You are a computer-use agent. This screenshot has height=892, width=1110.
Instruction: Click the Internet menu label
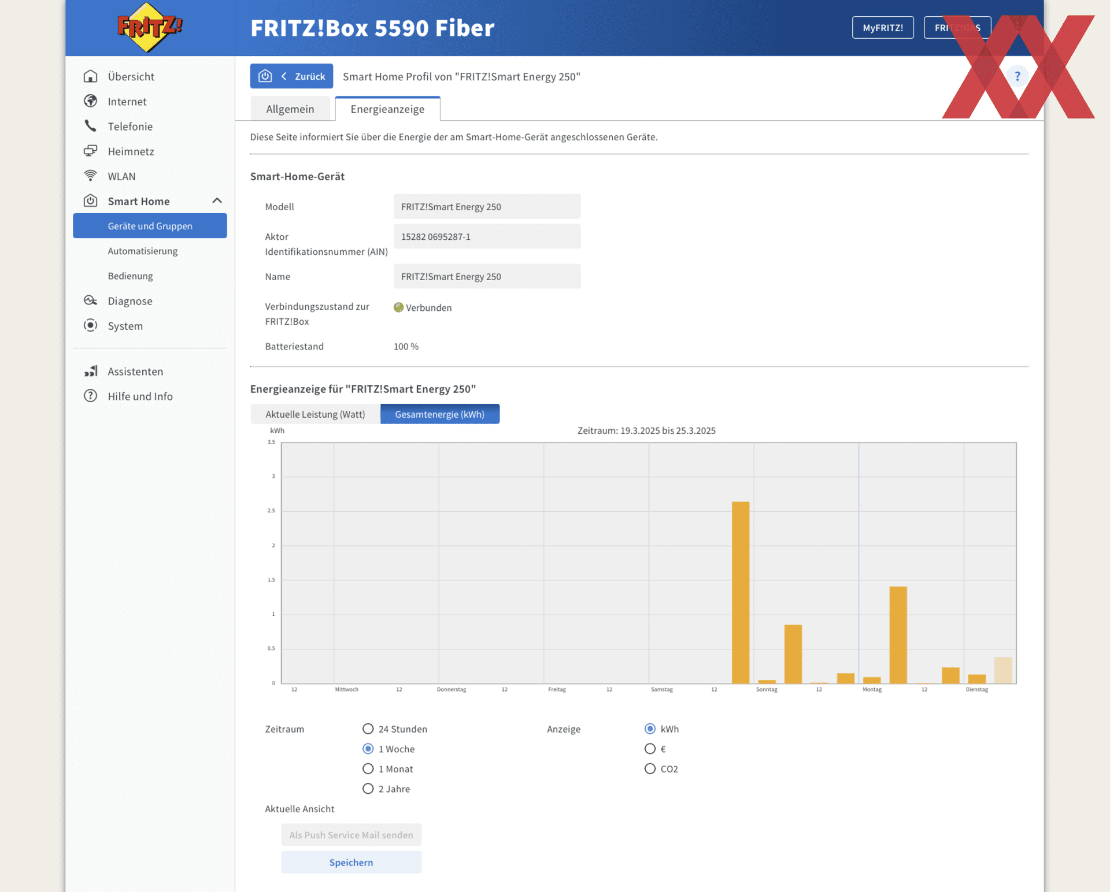click(x=127, y=101)
